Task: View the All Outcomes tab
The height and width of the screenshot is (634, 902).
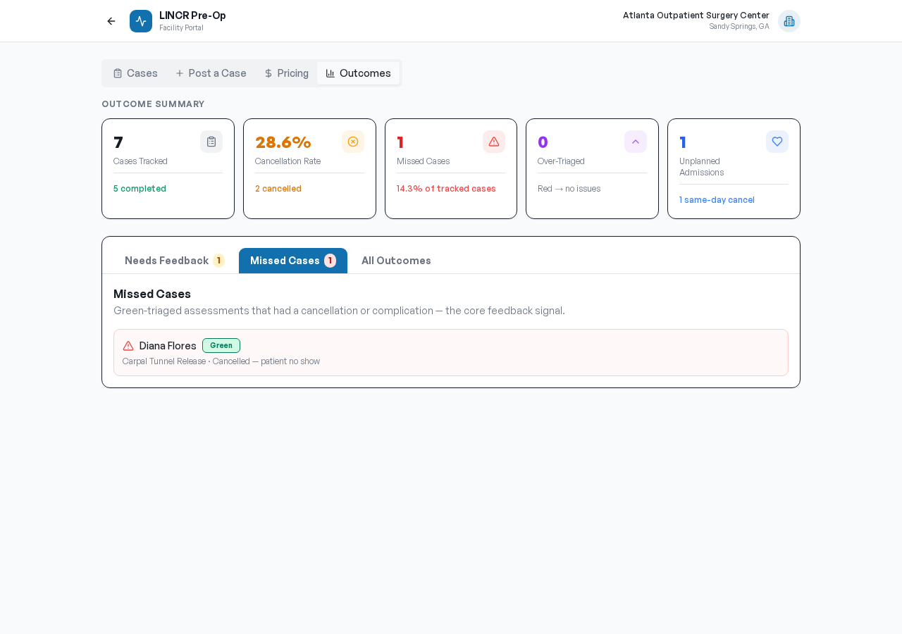Action: point(396,261)
